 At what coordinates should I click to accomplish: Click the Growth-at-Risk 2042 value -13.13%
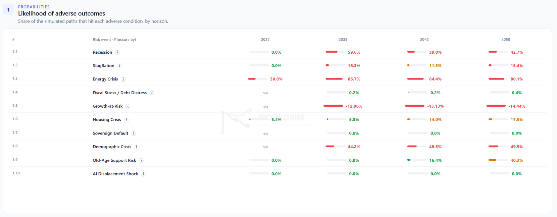435,106
